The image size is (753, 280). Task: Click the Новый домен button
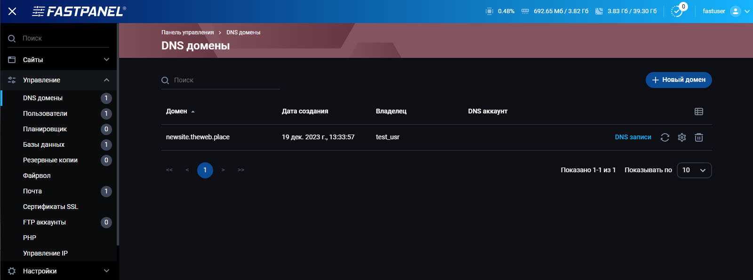click(x=679, y=80)
